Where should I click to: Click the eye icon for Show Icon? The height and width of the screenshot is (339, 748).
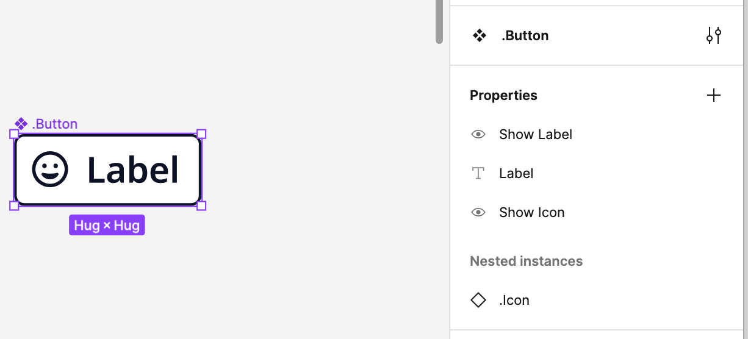pos(478,212)
